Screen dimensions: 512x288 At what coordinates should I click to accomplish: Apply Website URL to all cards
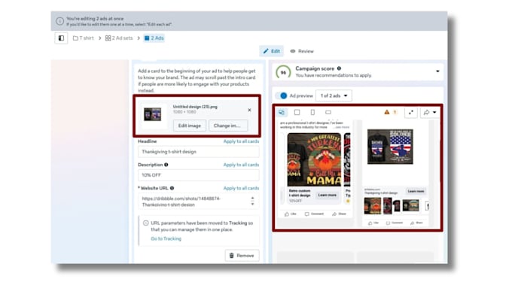tap(241, 188)
